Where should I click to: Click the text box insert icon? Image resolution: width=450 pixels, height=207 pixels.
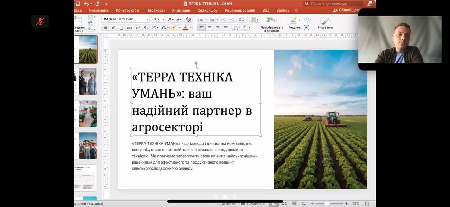306,28
